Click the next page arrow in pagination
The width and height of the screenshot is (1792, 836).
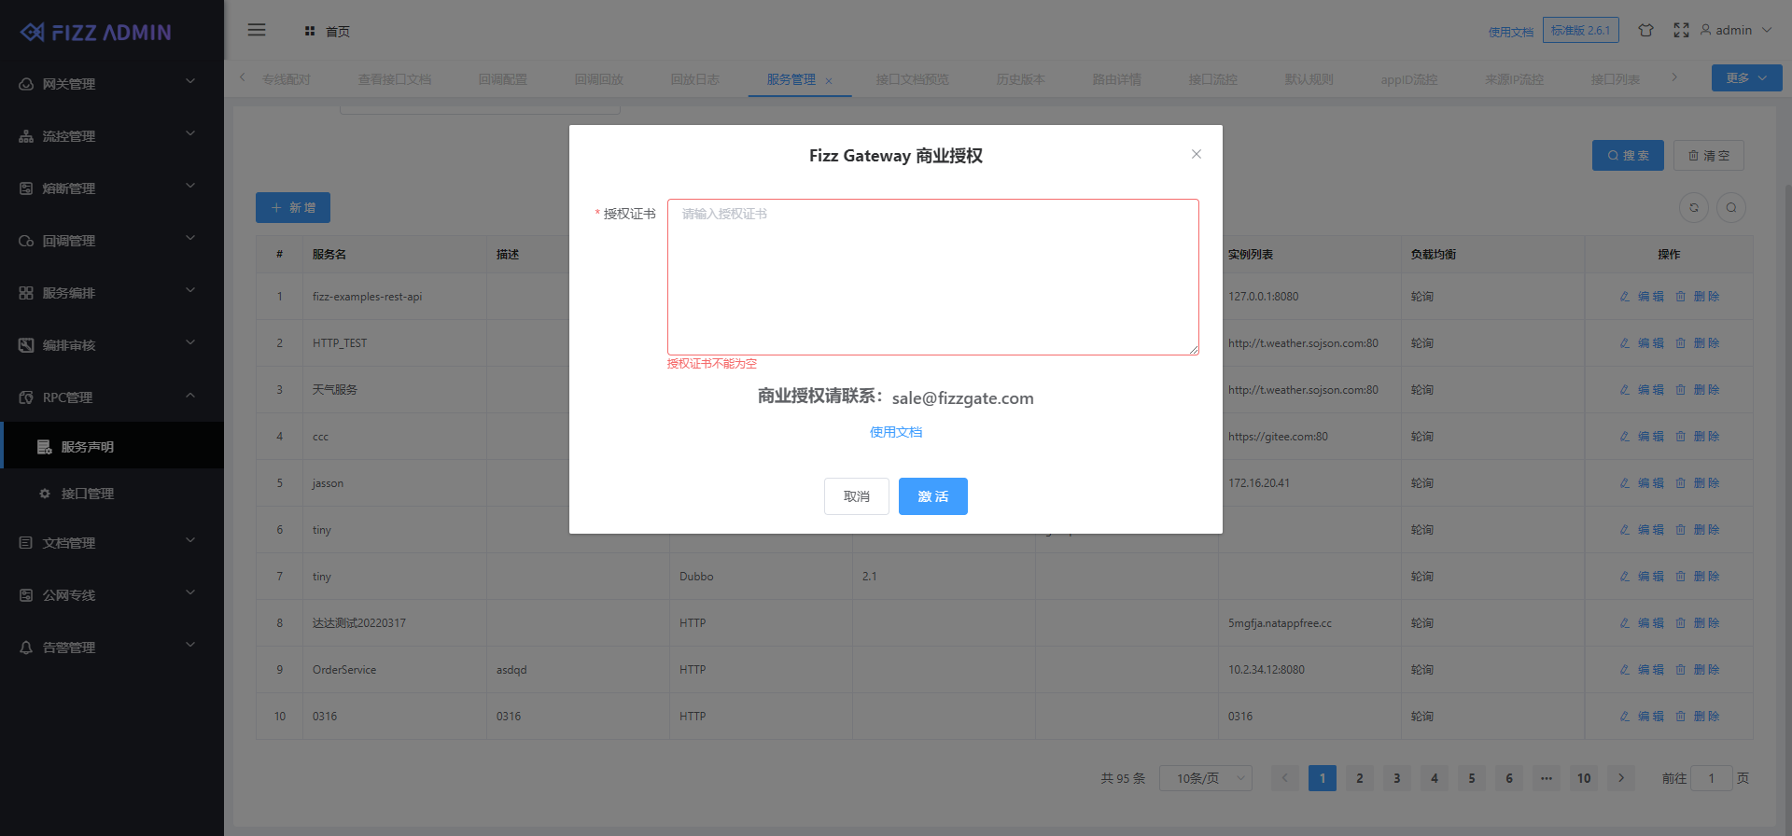(1621, 778)
